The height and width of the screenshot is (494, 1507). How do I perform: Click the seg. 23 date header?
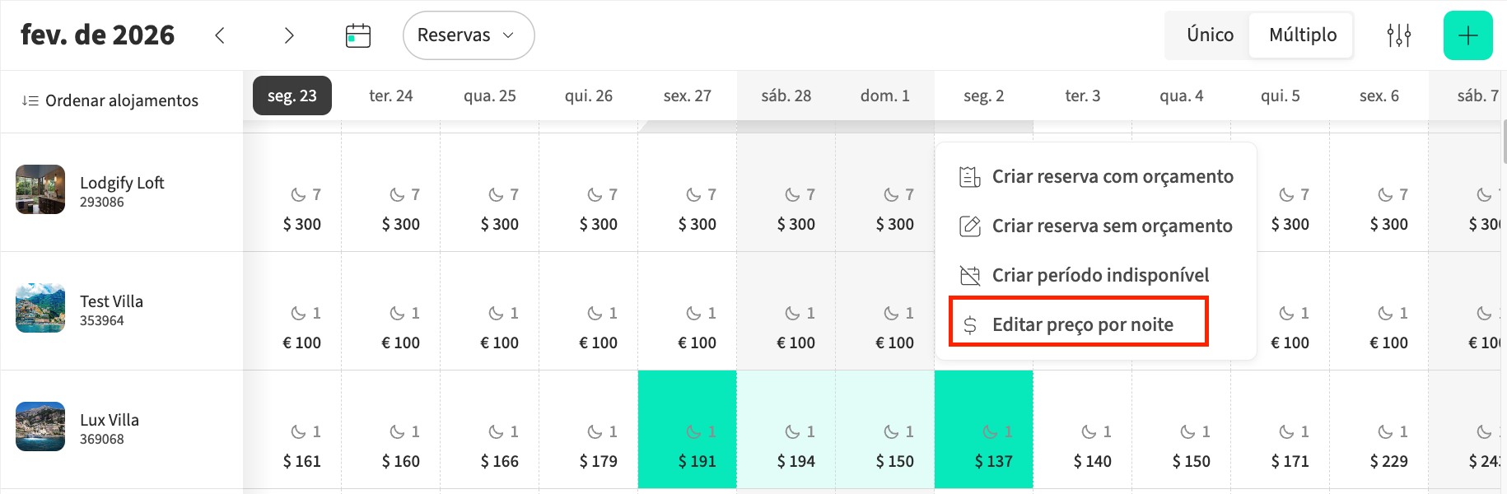292,96
